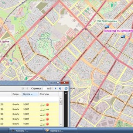Click the page number field showing 1
The height and width of the screenshot is (133, 133).
pyautogui.click(x=45, y=88)
